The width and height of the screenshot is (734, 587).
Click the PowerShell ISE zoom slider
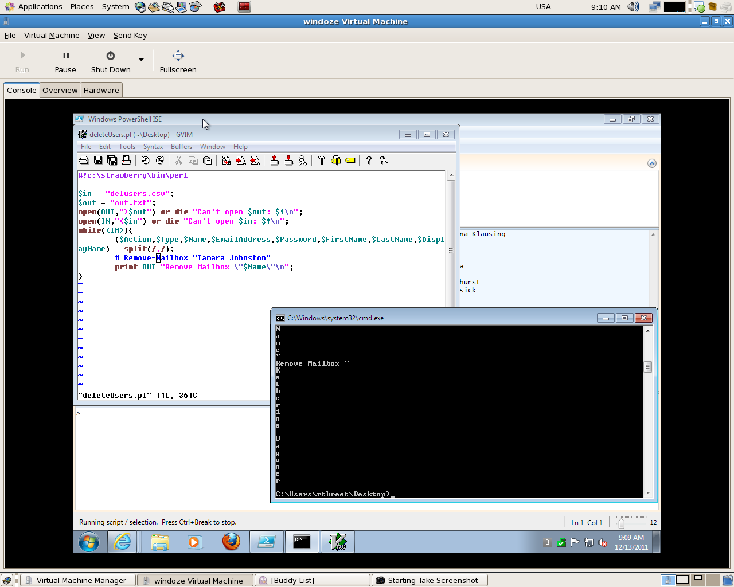point(621,523)
